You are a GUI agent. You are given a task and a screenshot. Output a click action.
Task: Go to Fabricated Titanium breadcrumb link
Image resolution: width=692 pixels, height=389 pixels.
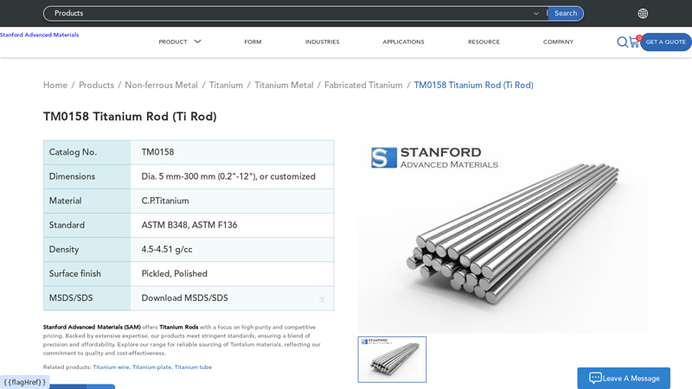point(363,85)
